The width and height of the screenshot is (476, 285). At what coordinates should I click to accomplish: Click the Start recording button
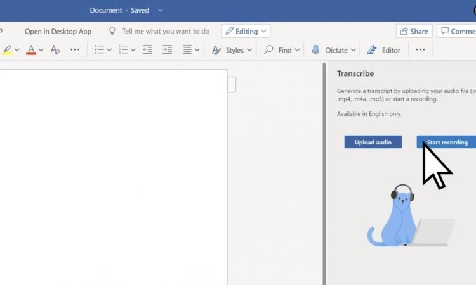click(x=446, y=142)
